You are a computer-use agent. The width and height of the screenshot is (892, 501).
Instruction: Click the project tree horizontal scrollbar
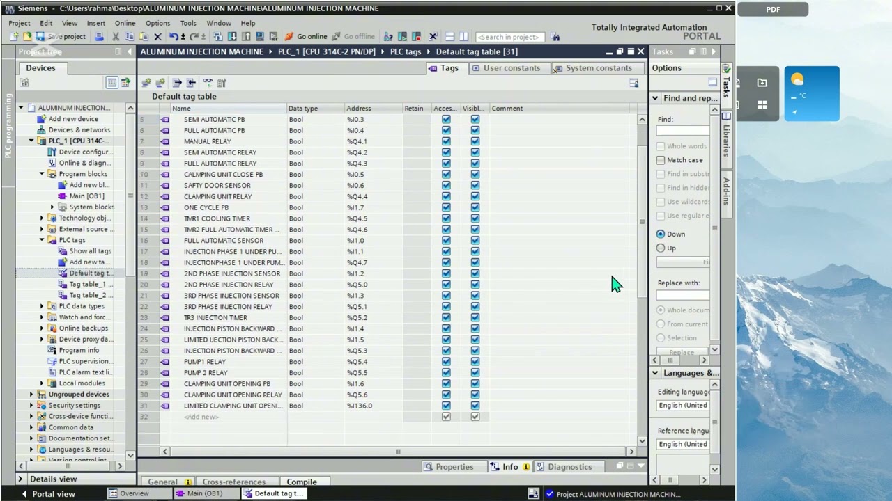point(70,466)
